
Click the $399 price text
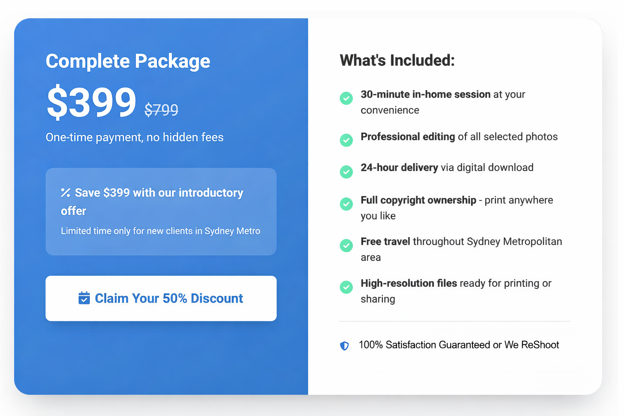click(x=91, y=102)
